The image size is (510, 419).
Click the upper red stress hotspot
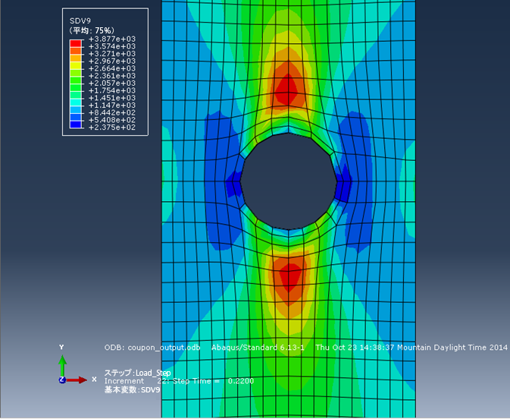[287, 90]
